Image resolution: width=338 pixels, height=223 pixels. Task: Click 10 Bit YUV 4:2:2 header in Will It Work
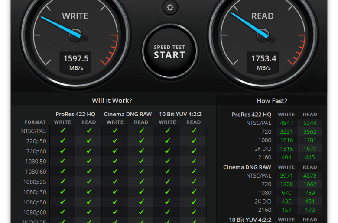pyautogui.click(x=180, y=114)
